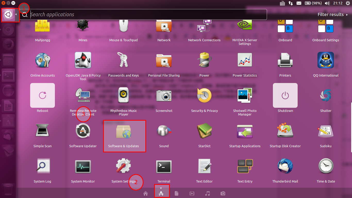This screenshot has width=352, height=198.
Task: Open the messaging envelope menu
Action: 299,3
